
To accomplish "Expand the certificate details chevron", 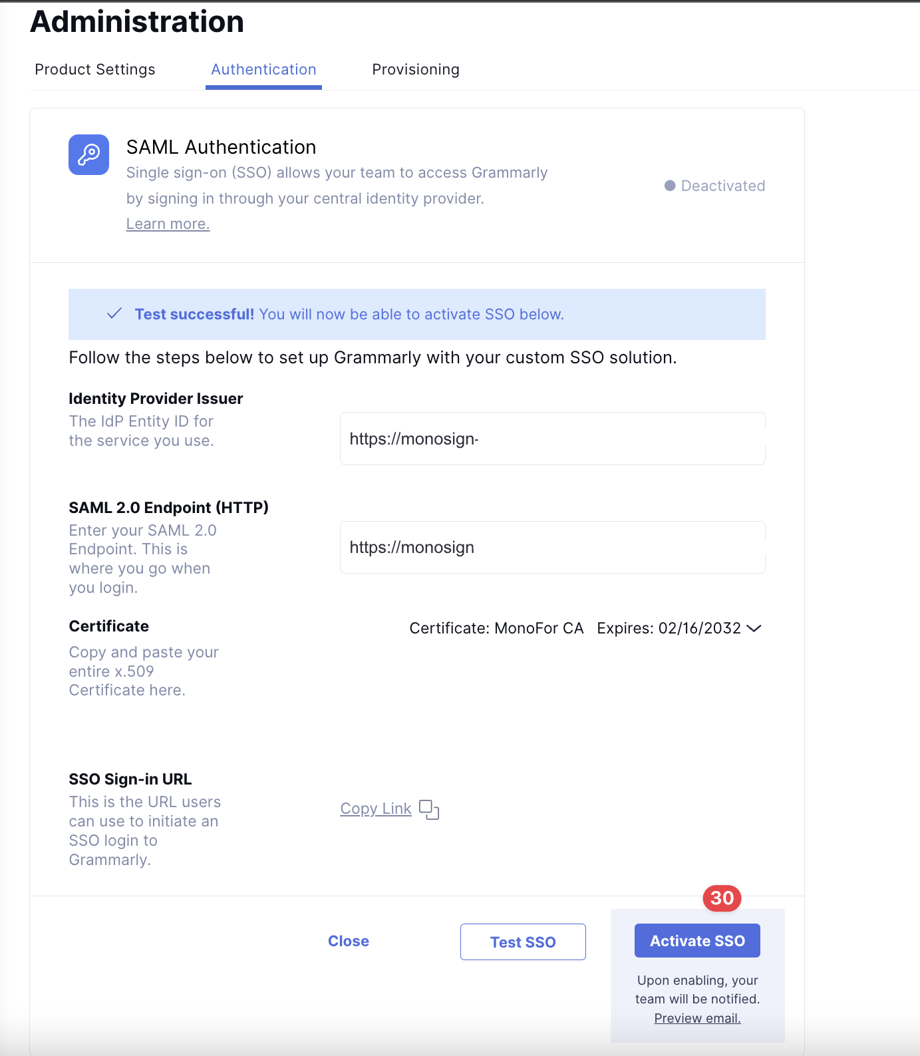I will (754, 628).
